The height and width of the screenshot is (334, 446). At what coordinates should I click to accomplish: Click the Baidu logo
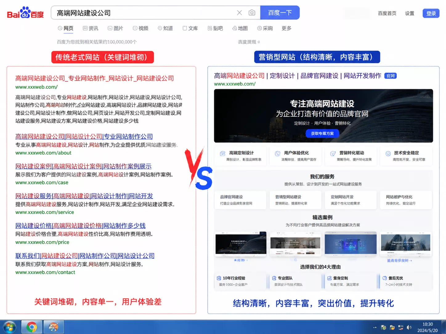[x=25, y=13]
